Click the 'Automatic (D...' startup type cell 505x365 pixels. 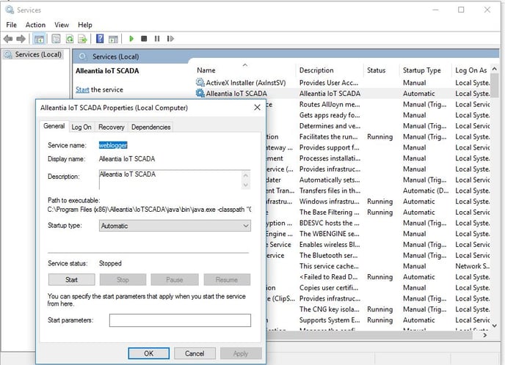(426, 191)
